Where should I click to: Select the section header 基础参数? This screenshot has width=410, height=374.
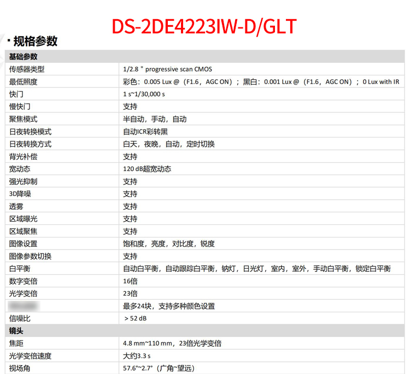point(24,56)
